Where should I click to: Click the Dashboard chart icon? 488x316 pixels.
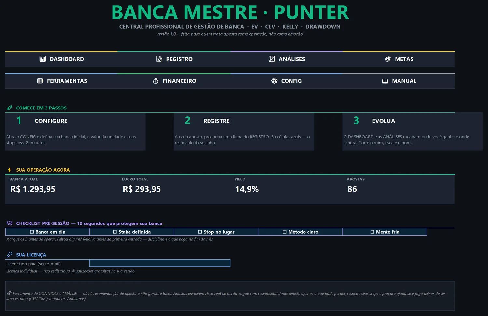point(43,59)
